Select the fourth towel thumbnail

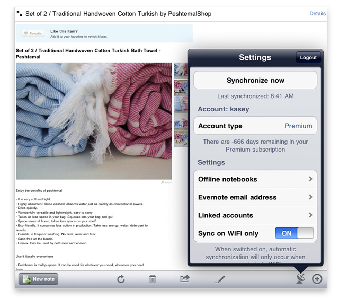coord(181,121)
